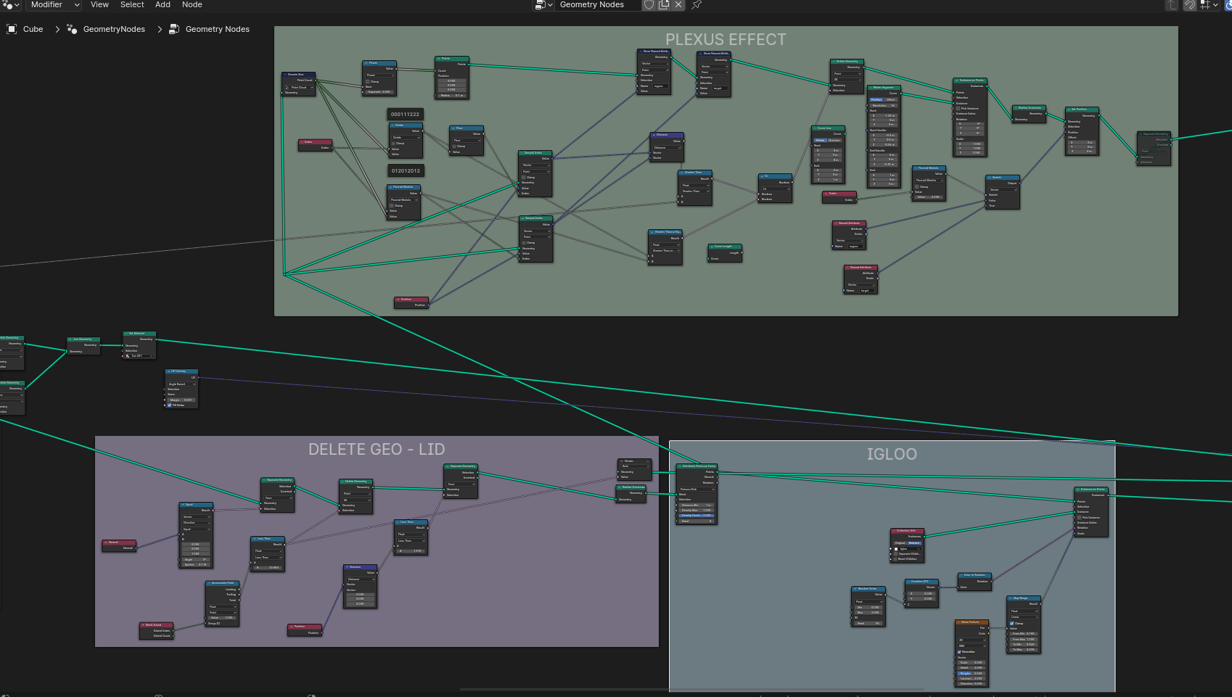Open Poisson Disk dropdown in Distribute Points node
The height and width of the screenshot is (697, 1232).
click(x=697, y=490)
